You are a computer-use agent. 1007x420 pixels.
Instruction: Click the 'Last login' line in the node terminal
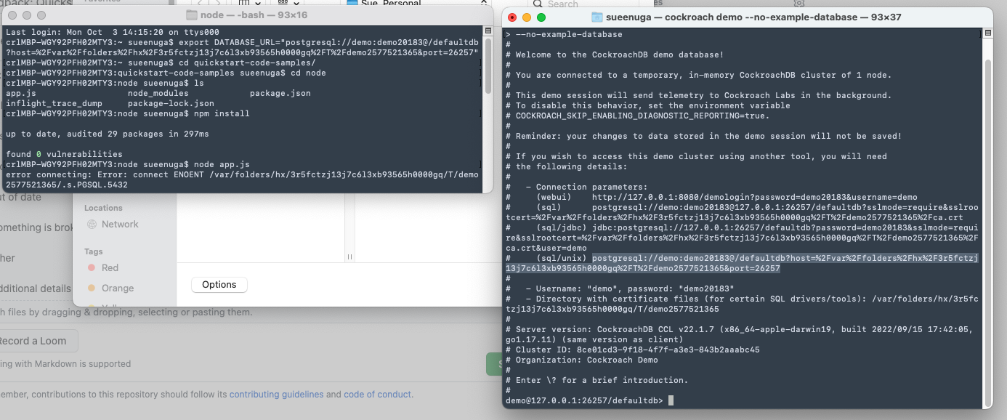[112, 32]
